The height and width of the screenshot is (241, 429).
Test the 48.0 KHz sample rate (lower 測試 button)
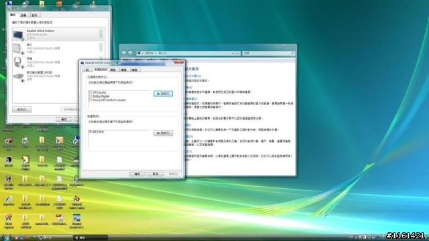163,133
